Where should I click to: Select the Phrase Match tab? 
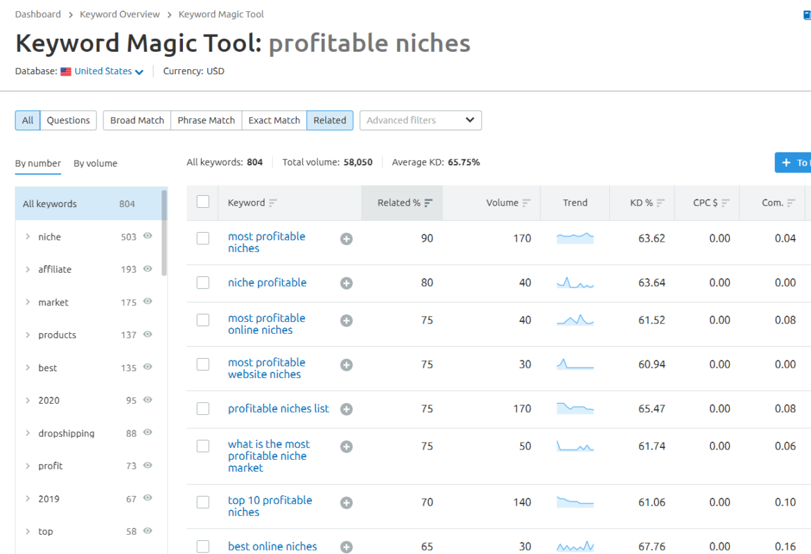206,120
